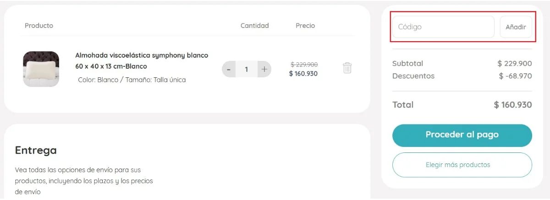Click the Producto column header

coord(39,26)
